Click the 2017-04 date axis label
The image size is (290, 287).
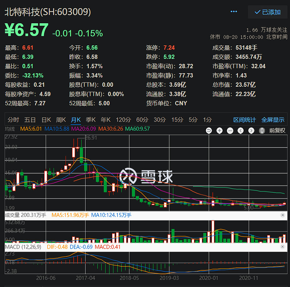click(x=85, y=278)
